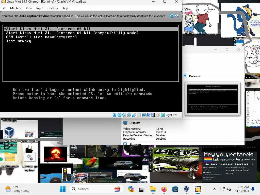Open Task View from the taskbar
Image resolution: width=260 pixels, height=195 pixels.
tap(141, 189)
